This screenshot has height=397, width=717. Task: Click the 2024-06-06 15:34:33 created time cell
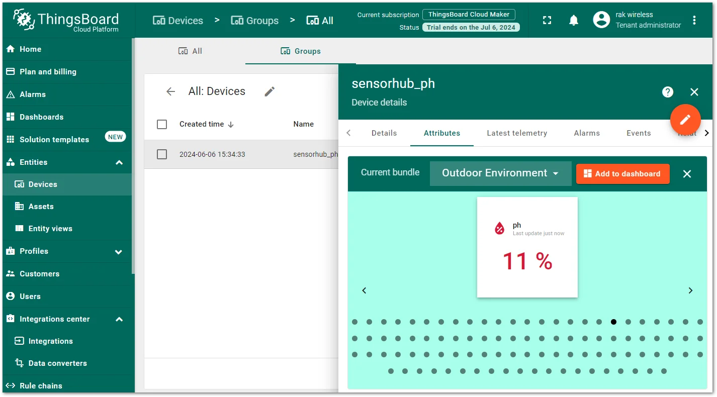(212, 154)
